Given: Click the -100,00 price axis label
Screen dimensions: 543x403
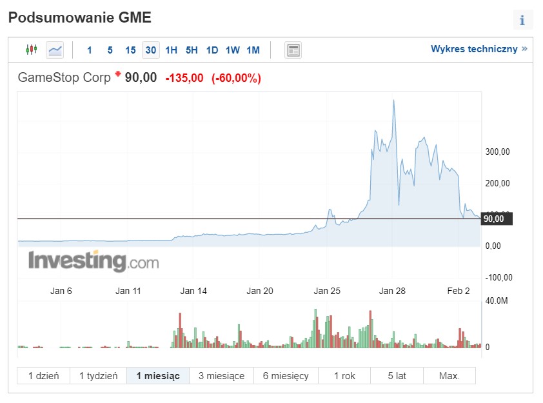Looking at the screenshot, I should click(x=499, y=277).
